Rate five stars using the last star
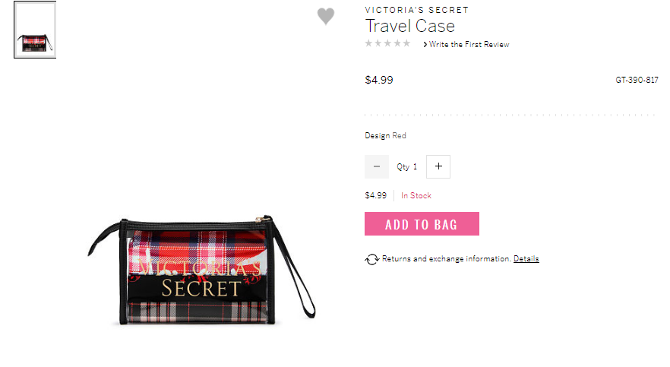Image resolution: width=670 pixels, height=367 pixels. (406, 43)
